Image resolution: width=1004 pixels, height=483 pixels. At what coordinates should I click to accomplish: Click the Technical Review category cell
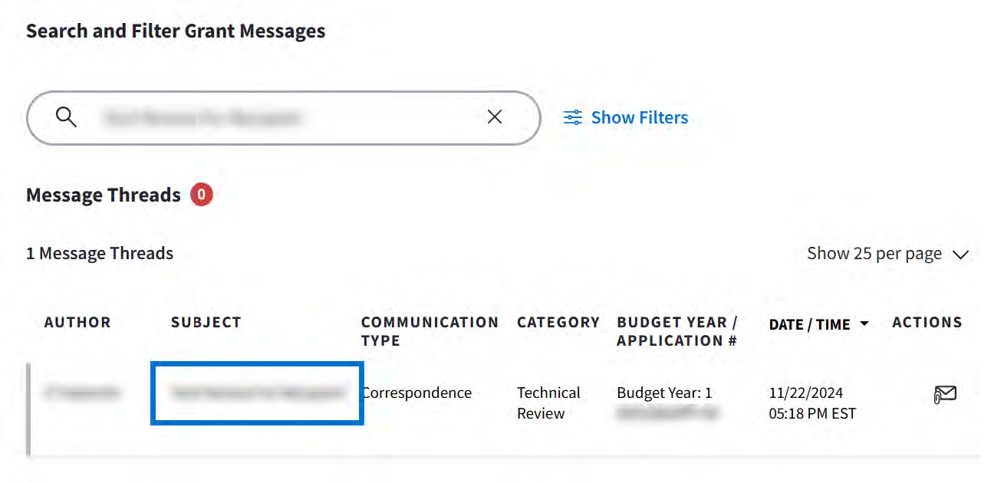(548, 402)
